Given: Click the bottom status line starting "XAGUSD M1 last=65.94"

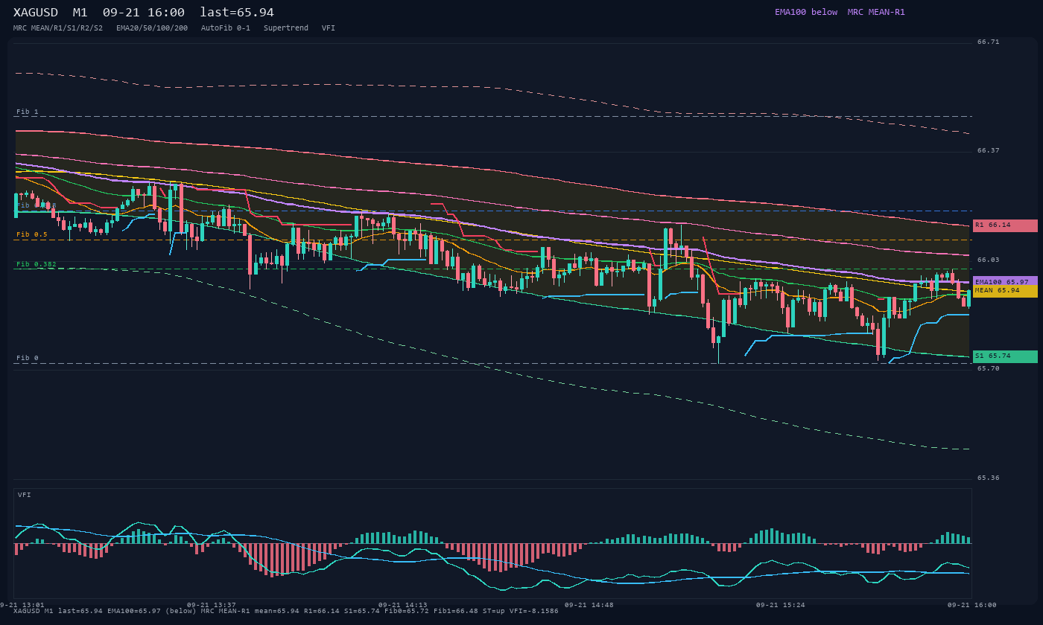Looking at the screenshot, I should (x=286, y=611).
